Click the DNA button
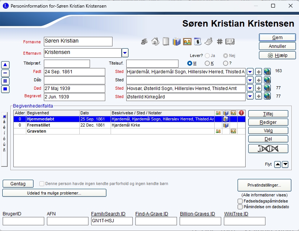299x231 pixels. tap(268, 149)
